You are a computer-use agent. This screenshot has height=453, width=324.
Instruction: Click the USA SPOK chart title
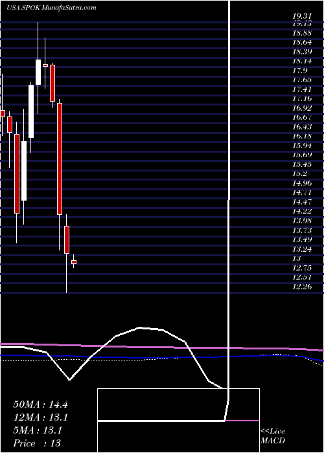coord(51,8)
